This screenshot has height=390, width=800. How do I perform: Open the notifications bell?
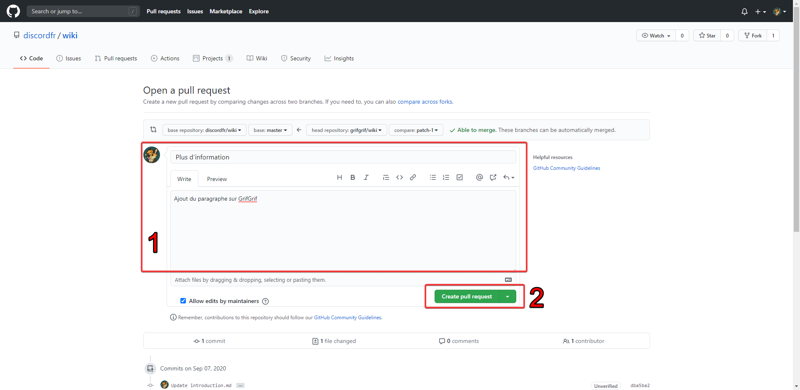(x=744, y=12)
